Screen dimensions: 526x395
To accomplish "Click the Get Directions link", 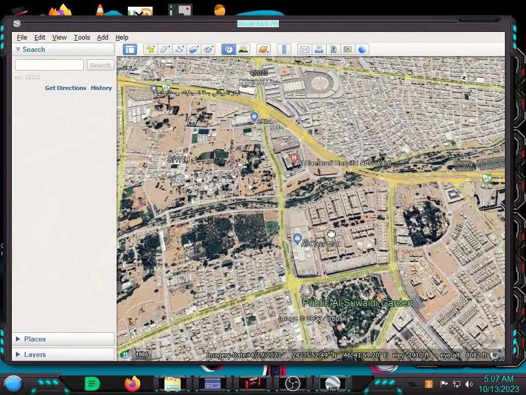I will (66, 88).
